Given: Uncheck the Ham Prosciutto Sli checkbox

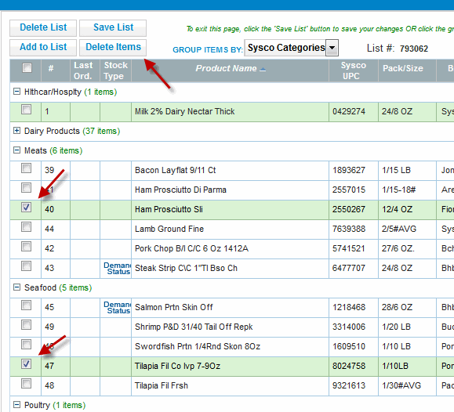Looking at the screenshot, I should tap(27, 207).
